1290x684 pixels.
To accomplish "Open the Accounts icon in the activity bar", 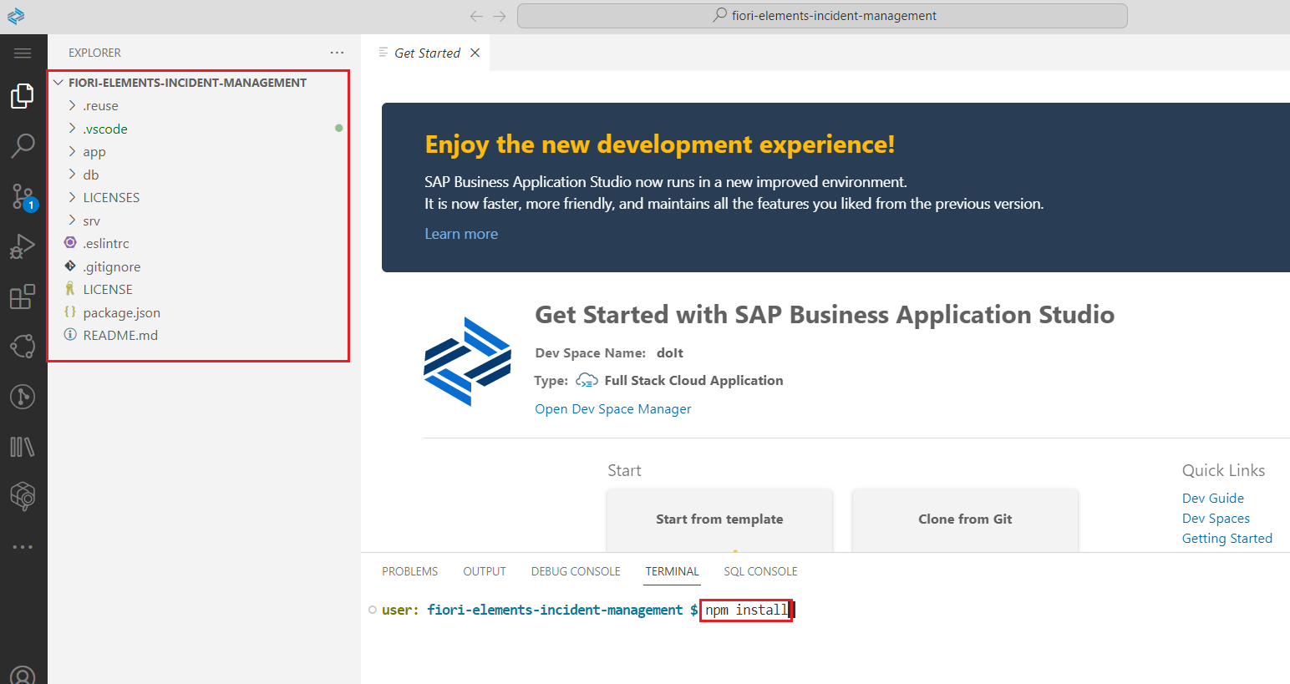I will click(23, 676).
